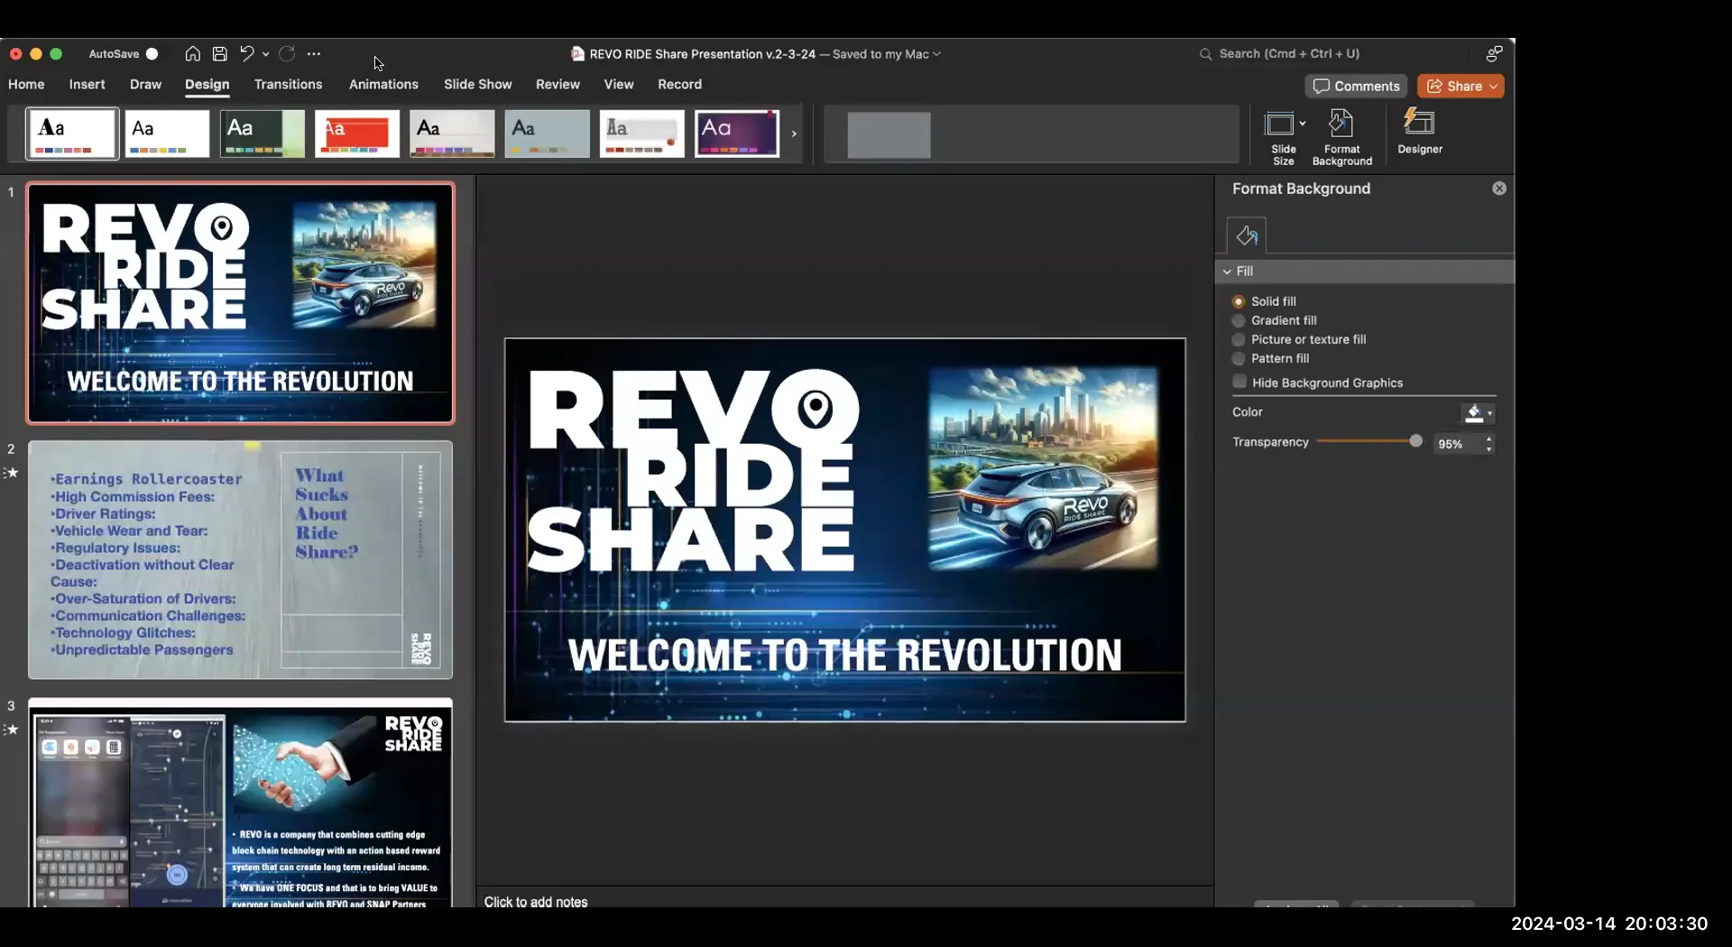Open the more options ellipsis in the title bar
This screenshot has height=947, width=1732.
coord(314,54)
